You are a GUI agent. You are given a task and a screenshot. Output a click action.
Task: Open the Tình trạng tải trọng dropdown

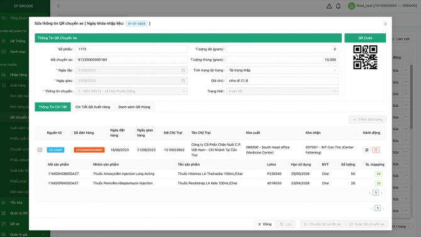[283, 70]
